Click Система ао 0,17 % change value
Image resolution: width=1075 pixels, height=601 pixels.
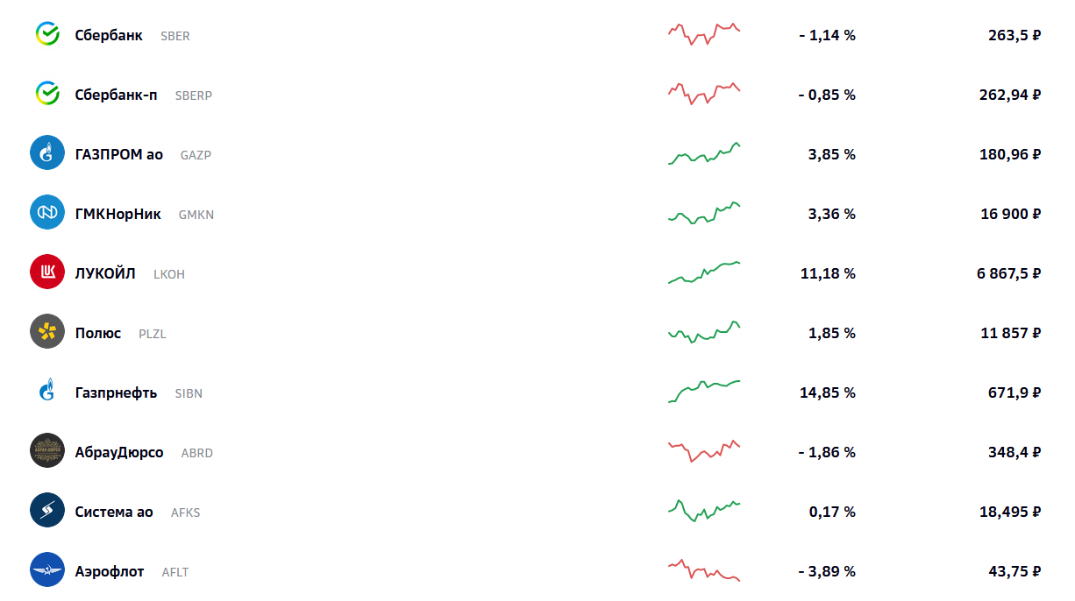point(832,513)
